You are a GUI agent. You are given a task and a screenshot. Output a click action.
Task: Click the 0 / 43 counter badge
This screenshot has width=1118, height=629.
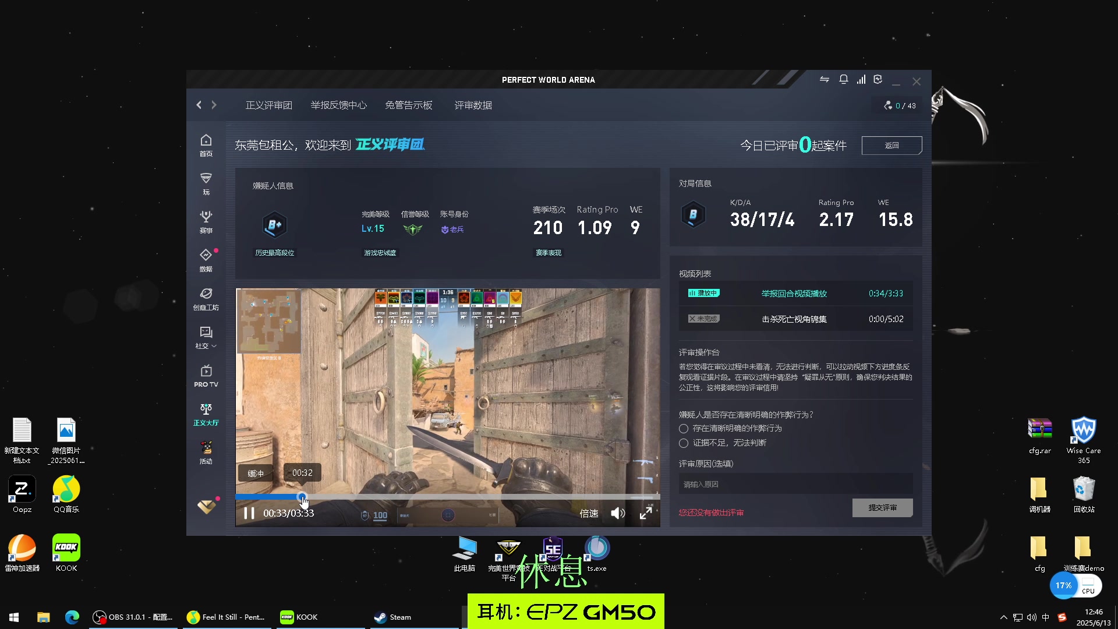tap(900, 105)
